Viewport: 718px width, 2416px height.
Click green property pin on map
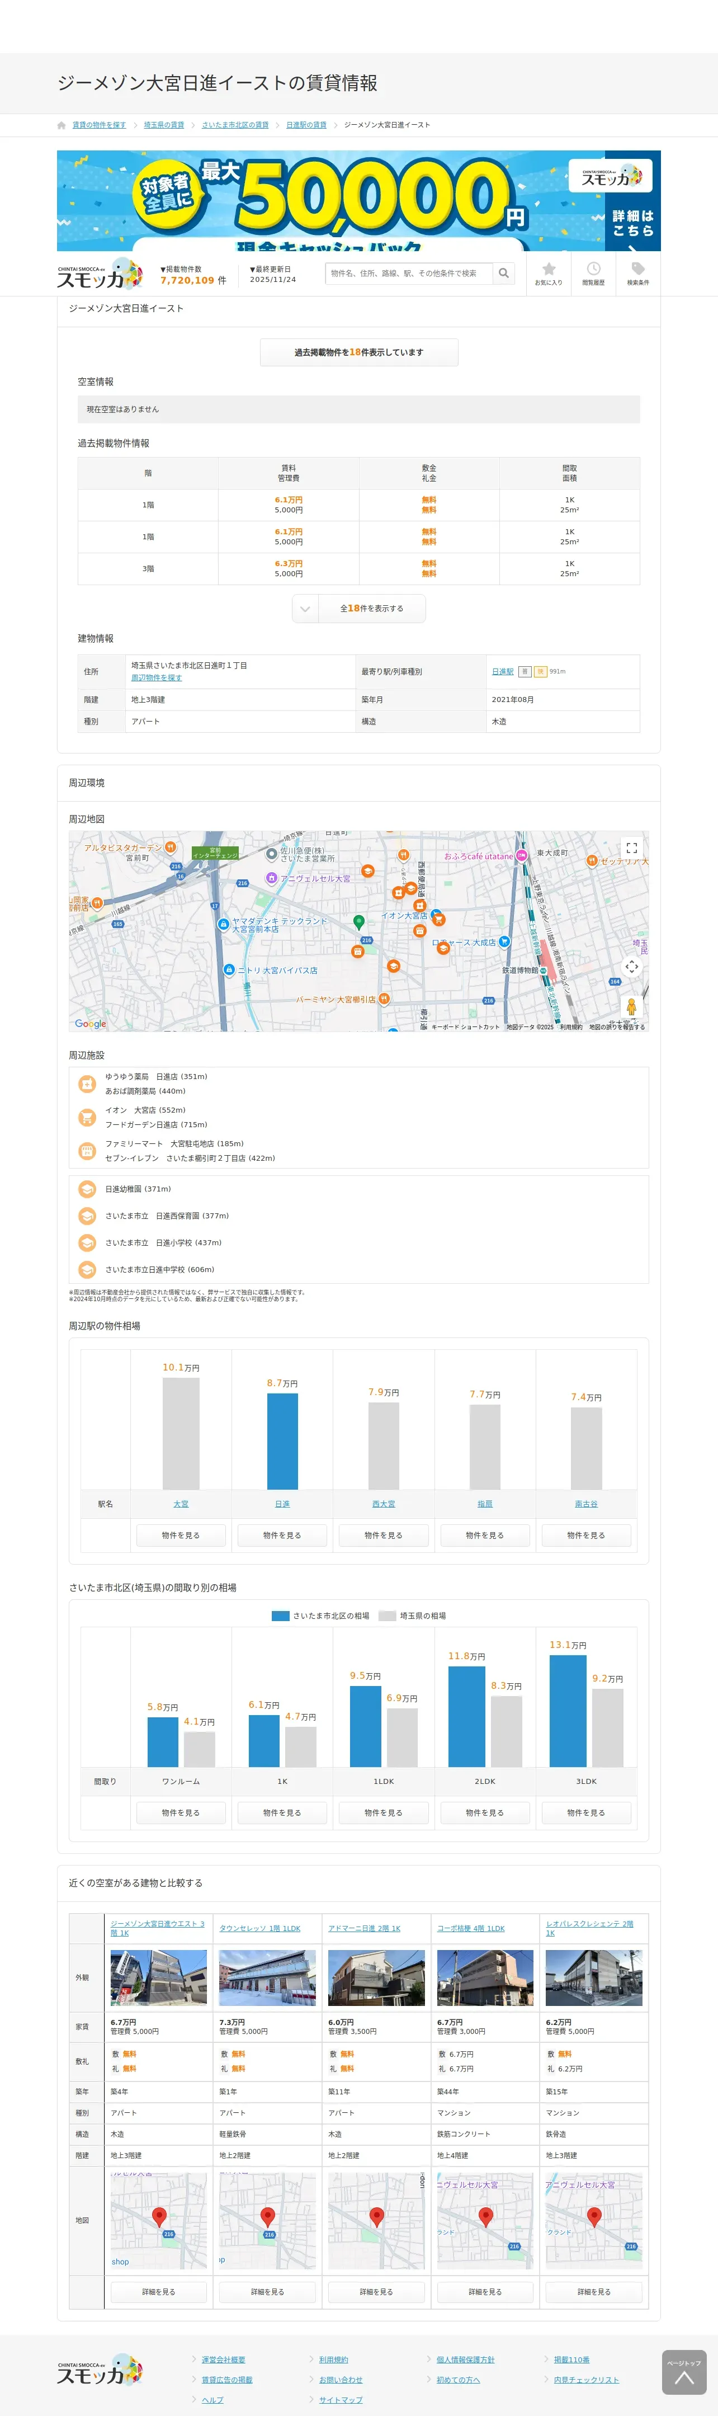[358, 922]
